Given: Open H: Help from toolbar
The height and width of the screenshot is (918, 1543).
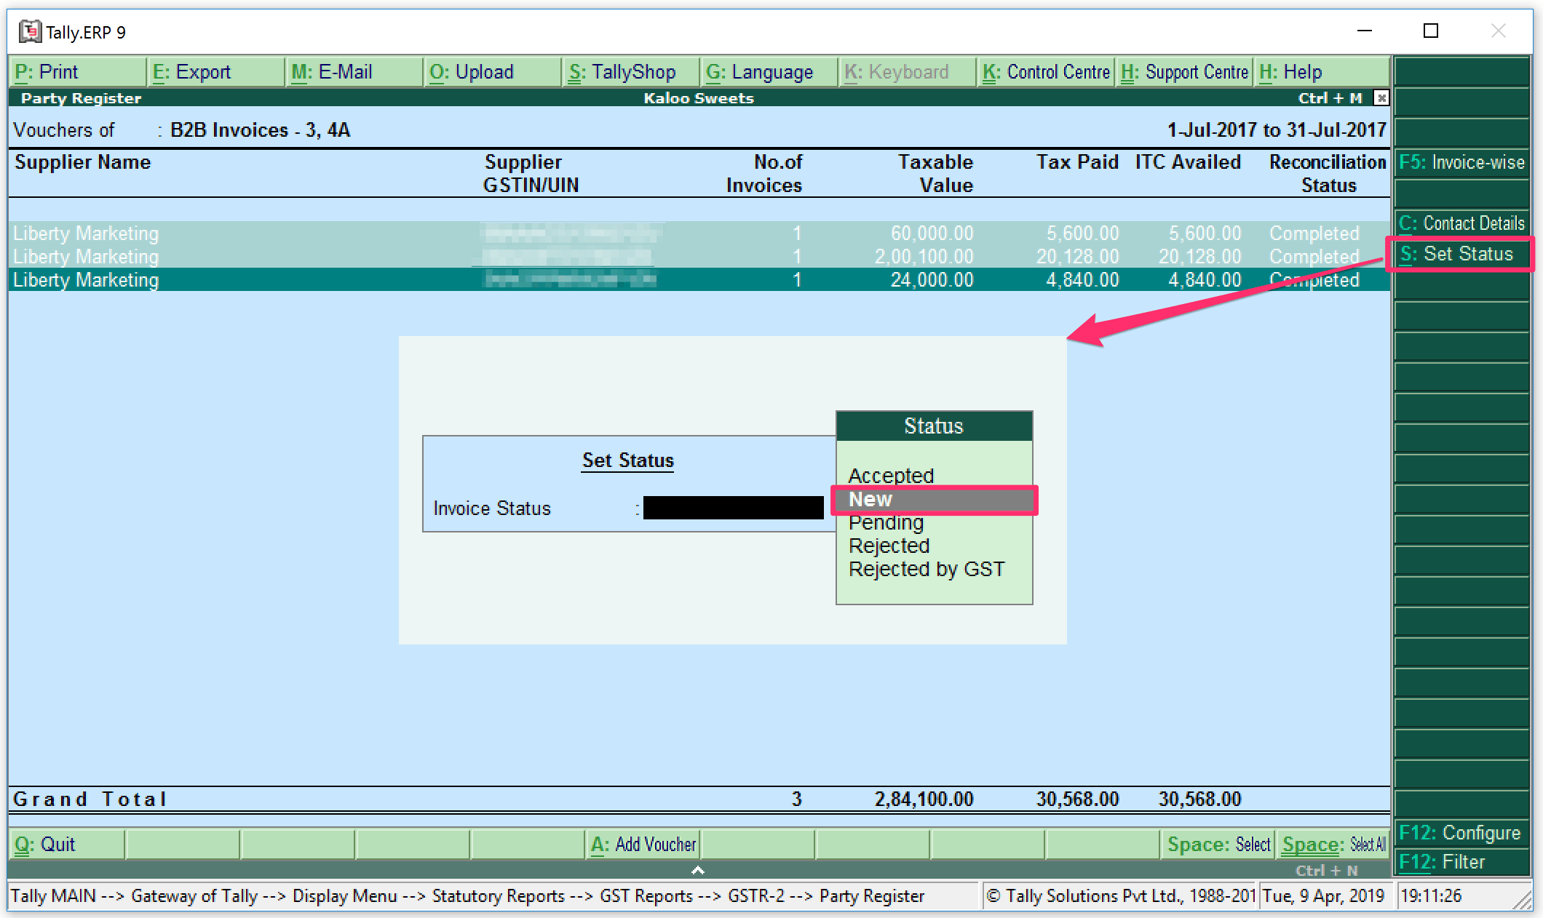Looking at the screenshot, I should (x=1290, y=72).
